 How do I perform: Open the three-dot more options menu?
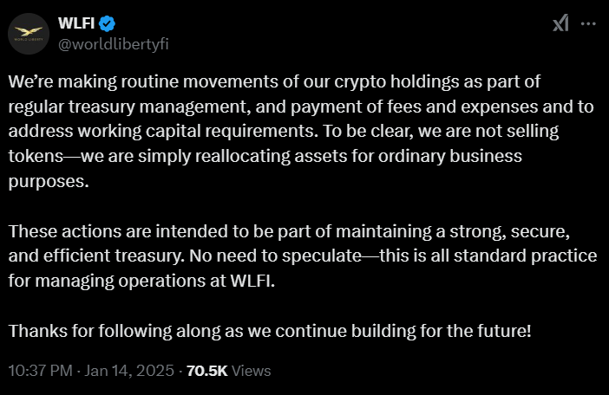(588, 23)
